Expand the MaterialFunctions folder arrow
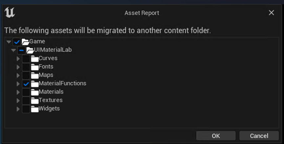Image resolution: width=284 pixels, height=144 pixels. 18,84
